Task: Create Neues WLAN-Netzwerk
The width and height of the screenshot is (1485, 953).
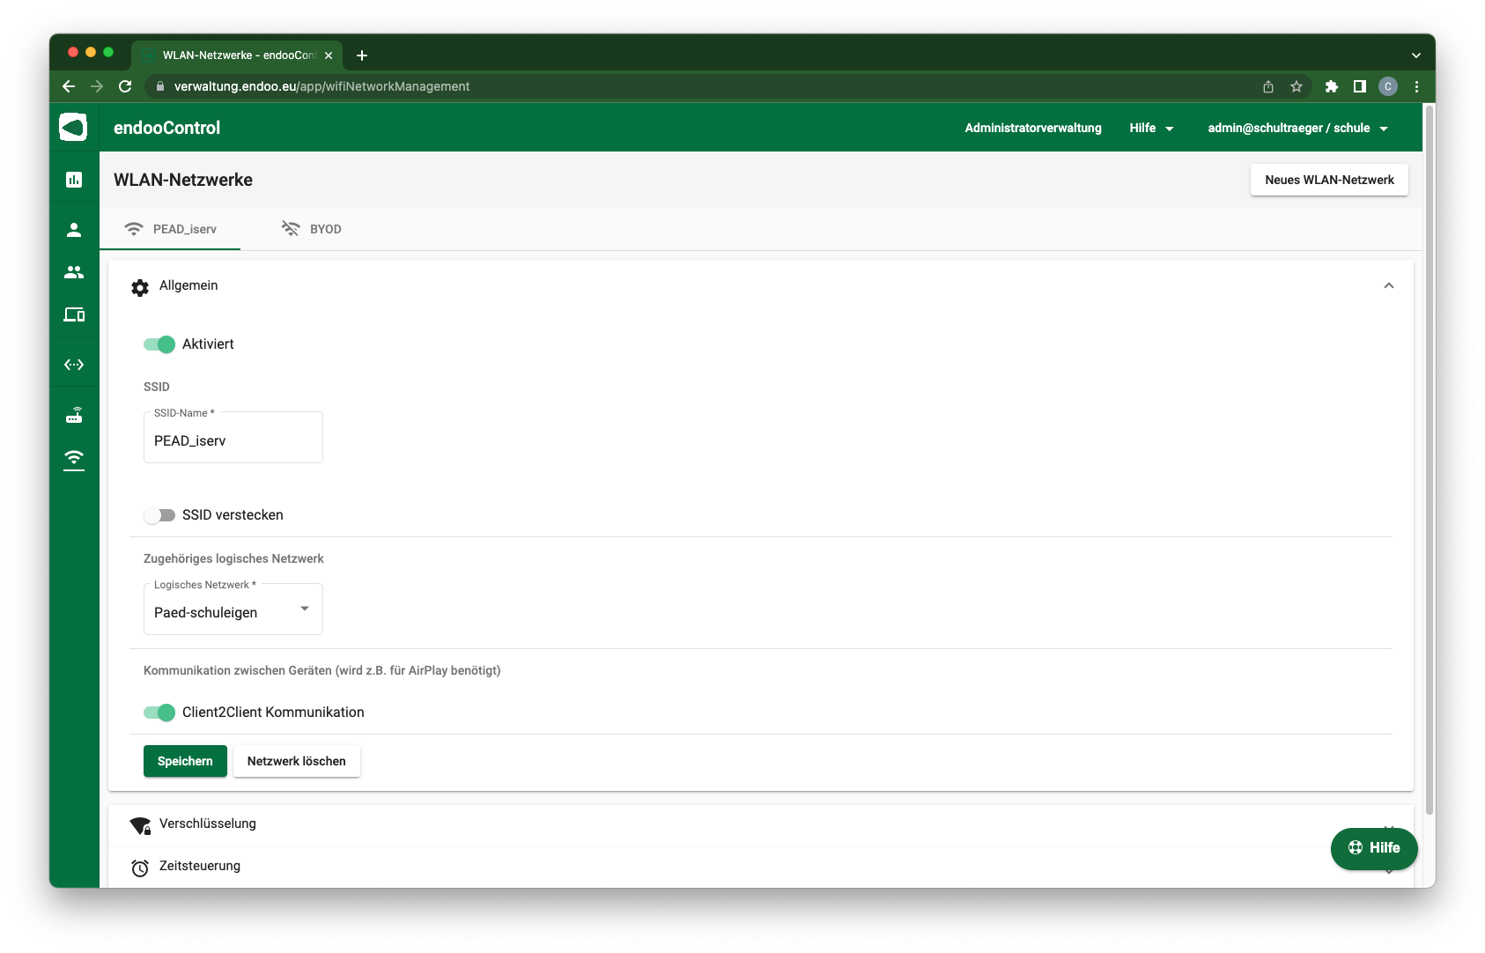Action: (1329, 180)
